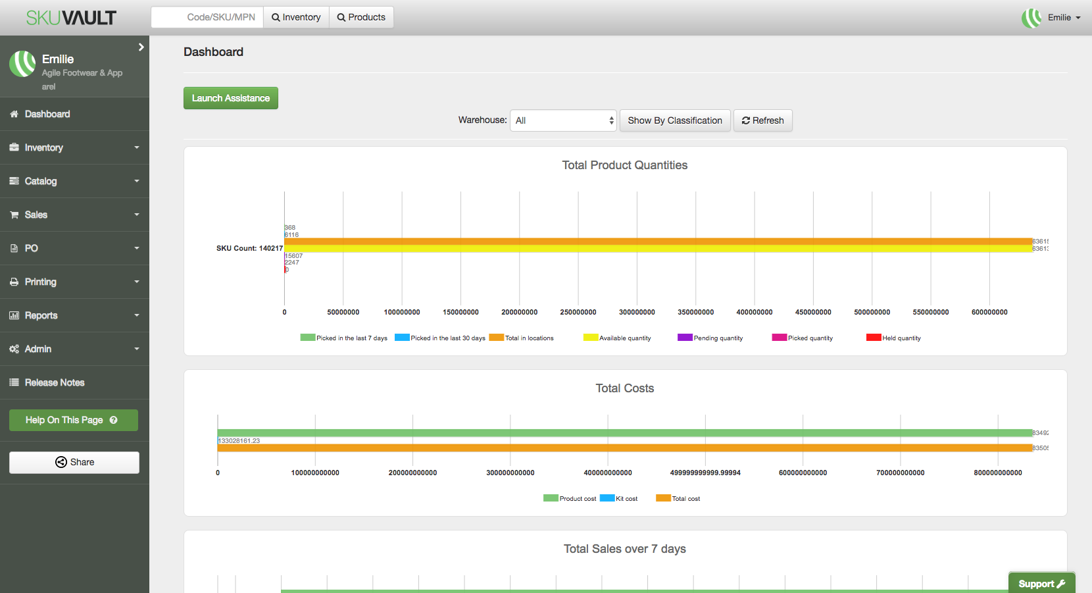Click the top-right Emilie avatar icon
This screenshot has width=1092, height=593.
pos(1031,18)
